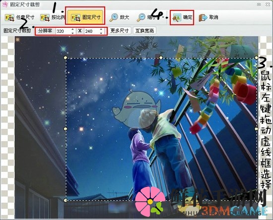Open the 更多尺寸 more sizes list
Screen dimensions: 273x220
(x=120, y=31)
